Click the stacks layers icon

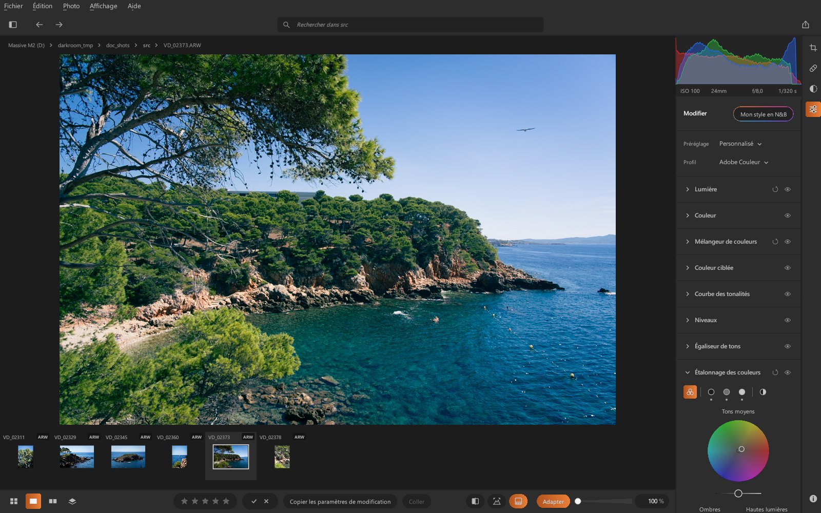72,501
